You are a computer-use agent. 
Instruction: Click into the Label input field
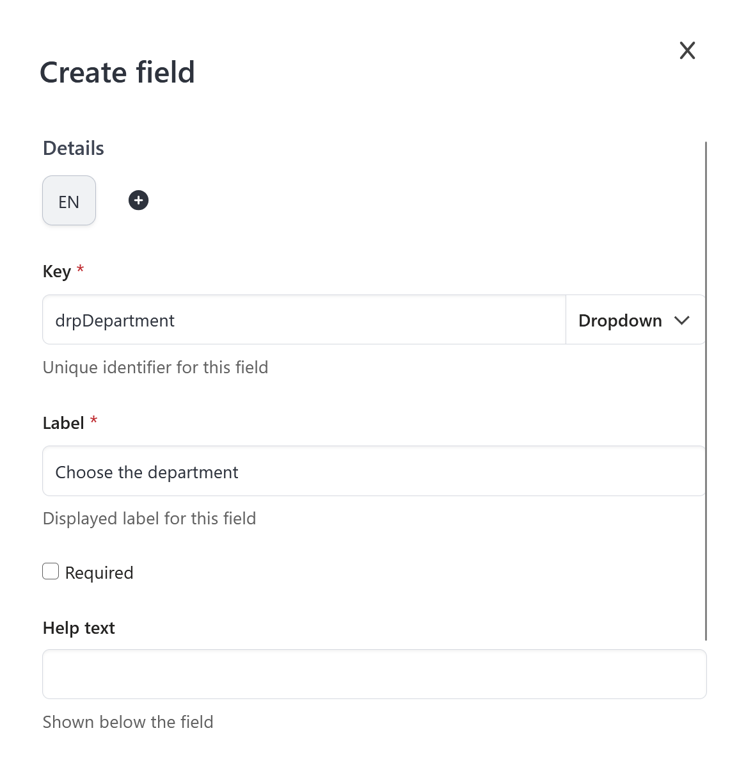(374, 472)
